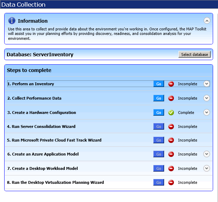Click red status icon for Collect Performance Data
The height and width of the screenshot is (202, 218).
[x=171, y=98]
